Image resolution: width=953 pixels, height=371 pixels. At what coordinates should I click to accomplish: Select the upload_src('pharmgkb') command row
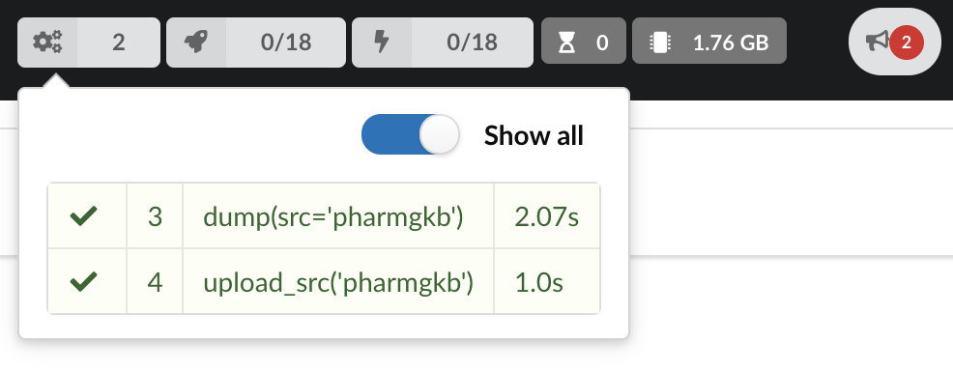pos(324,281)
